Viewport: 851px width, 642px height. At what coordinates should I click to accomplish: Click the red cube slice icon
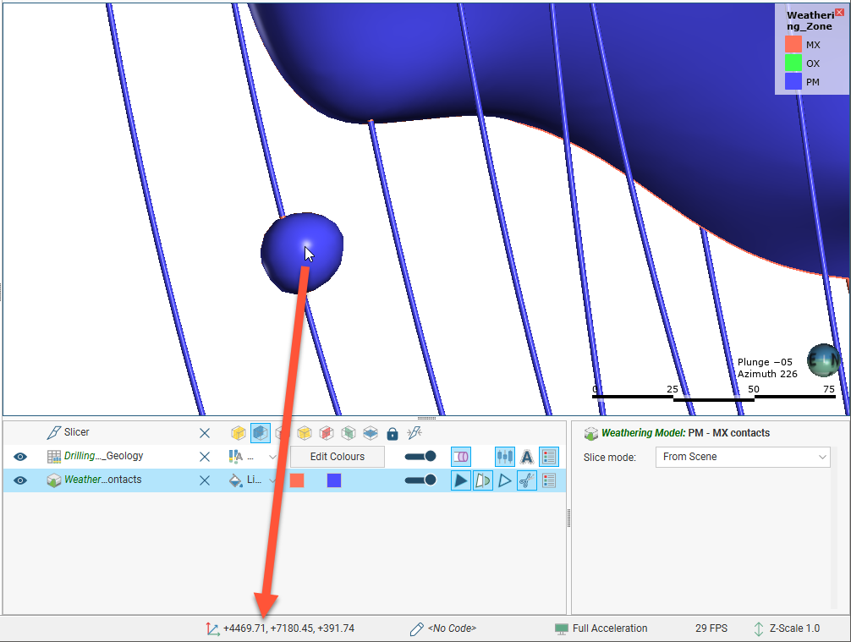tap(327, 433)
